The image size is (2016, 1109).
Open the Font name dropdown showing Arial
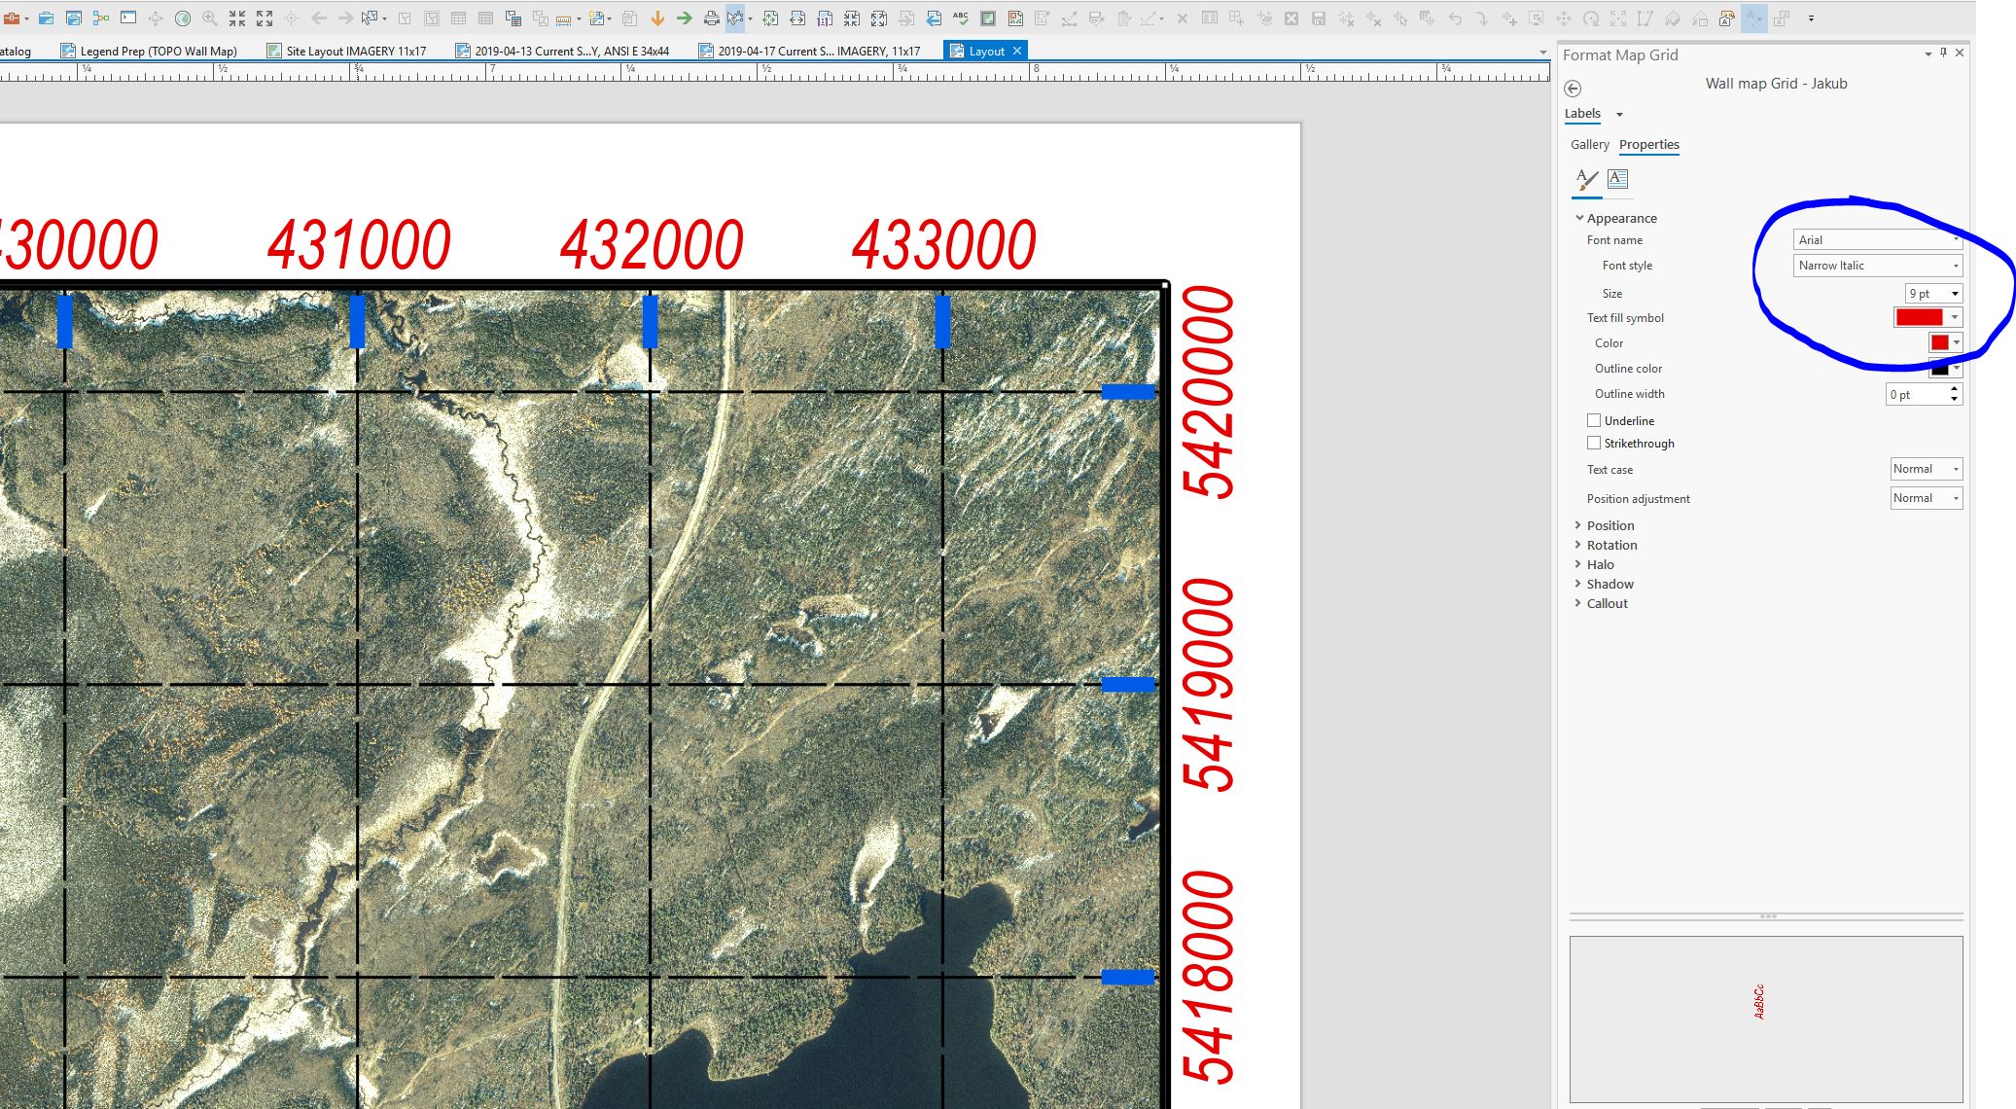coord(1877,239)
